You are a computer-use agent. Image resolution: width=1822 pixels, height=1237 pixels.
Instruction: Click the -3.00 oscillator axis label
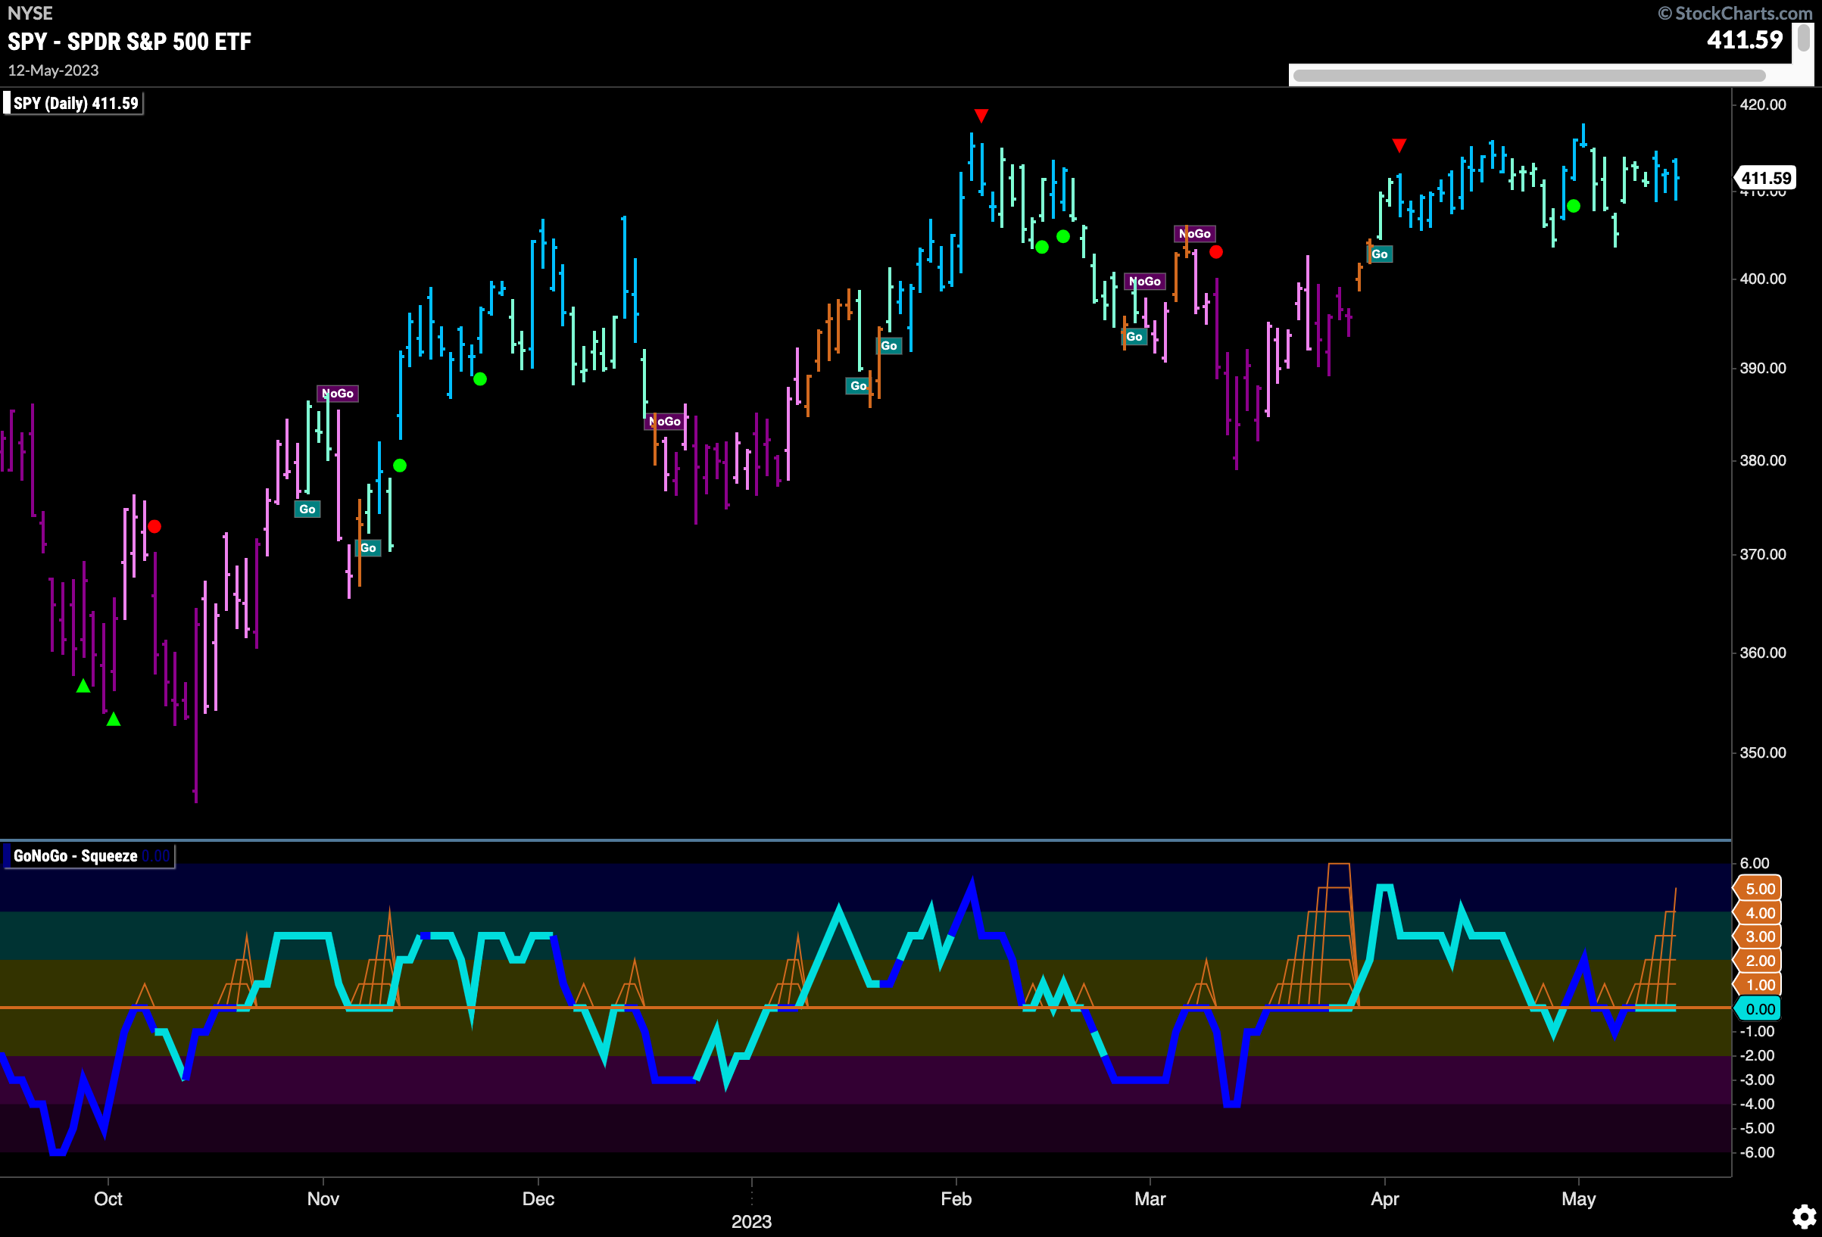1757,1080
